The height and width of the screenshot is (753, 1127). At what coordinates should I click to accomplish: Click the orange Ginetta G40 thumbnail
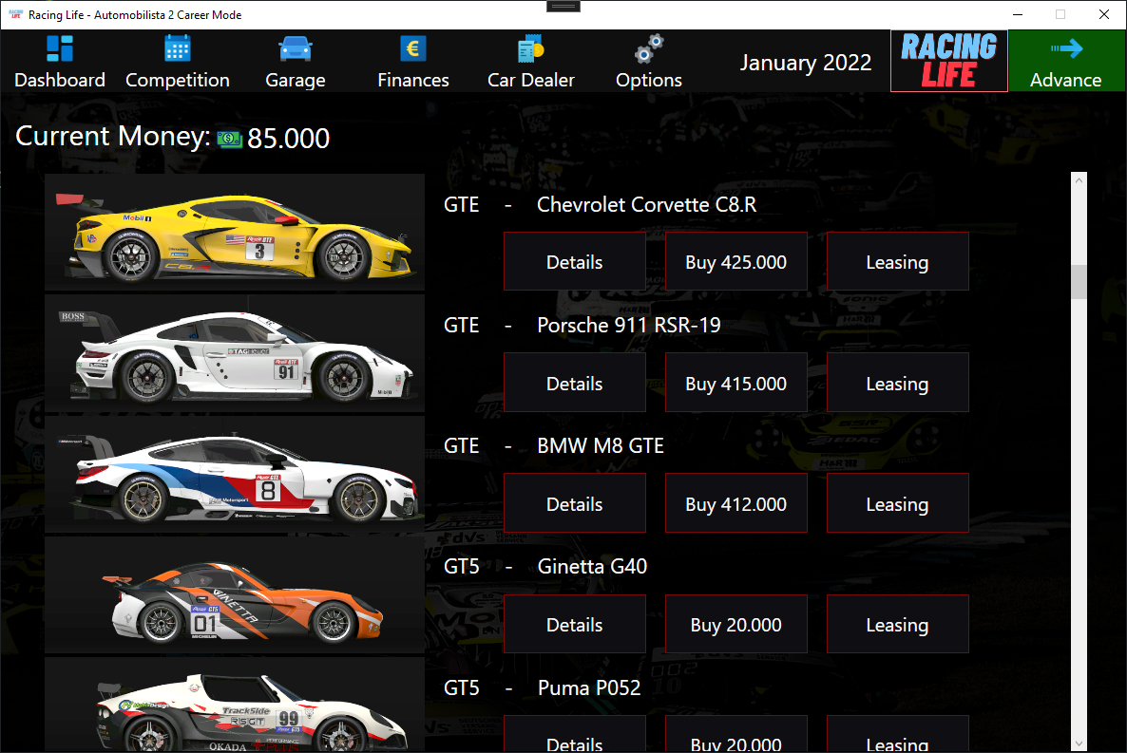click(235, 595)
